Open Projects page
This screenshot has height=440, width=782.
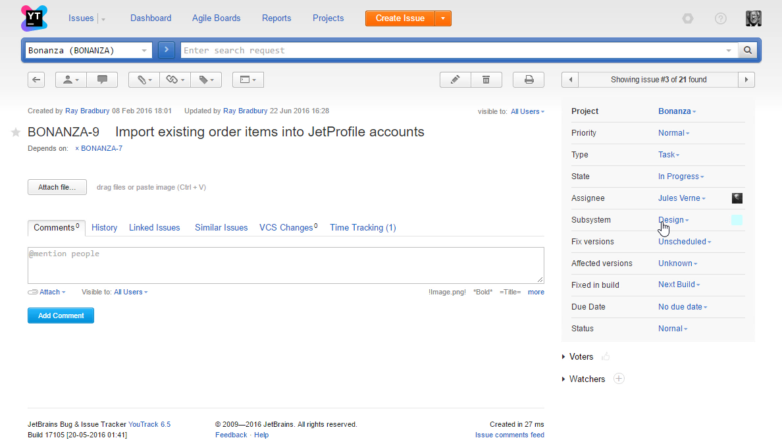(x=328, y=18)
